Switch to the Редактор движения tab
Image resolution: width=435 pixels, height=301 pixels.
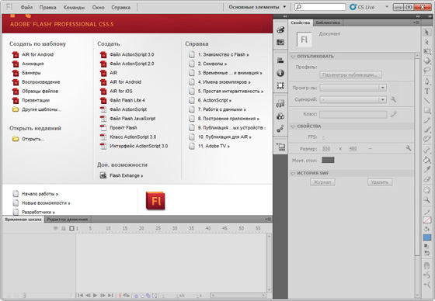click(68, 220)
